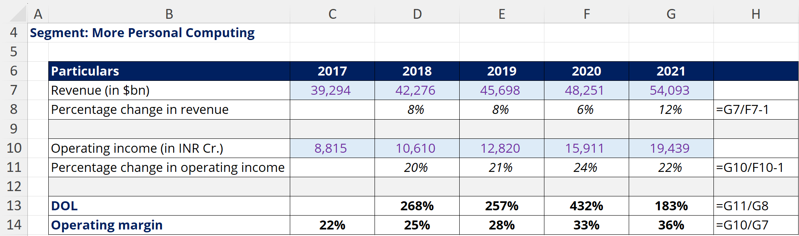The height and width of the screenshot is (236, 799).
Task: Select column D header
Action: pos(417,14)
